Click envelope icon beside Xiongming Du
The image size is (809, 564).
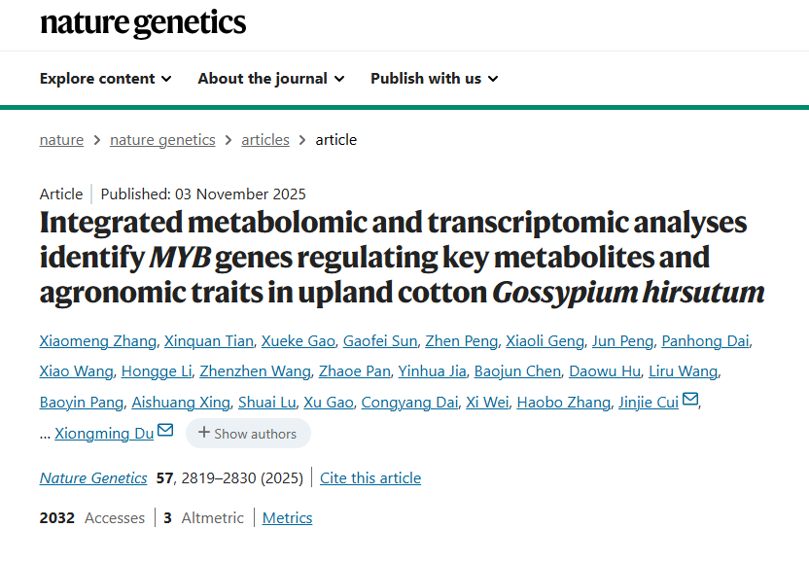coord(165,431)
